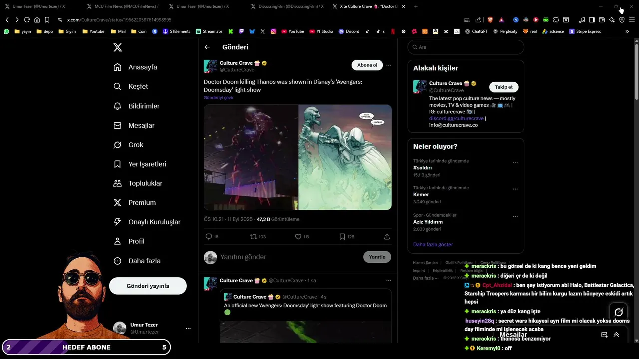The height and width of the screenshot is (359, 639).
Task: Open the right Doctor Doom comic image
Action: pyautogui.click(x=345, y=157)
